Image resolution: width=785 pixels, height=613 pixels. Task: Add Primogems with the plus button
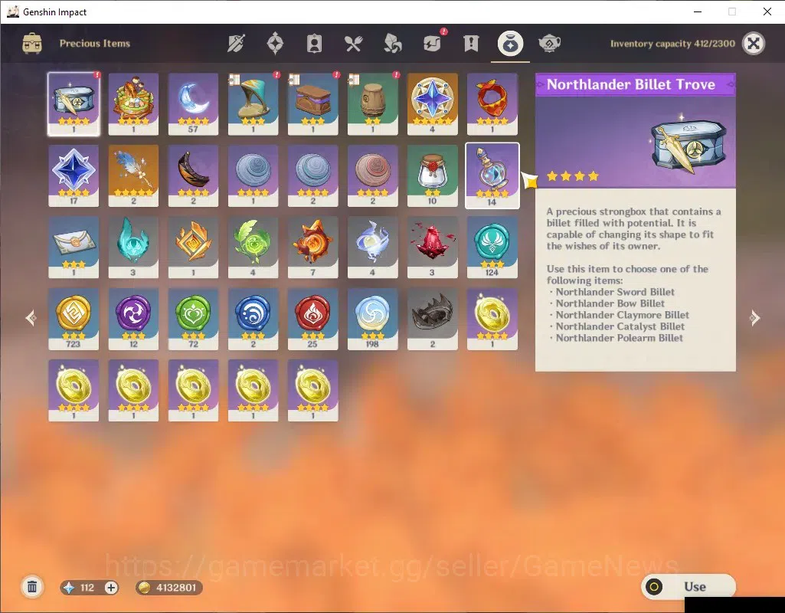111,588
